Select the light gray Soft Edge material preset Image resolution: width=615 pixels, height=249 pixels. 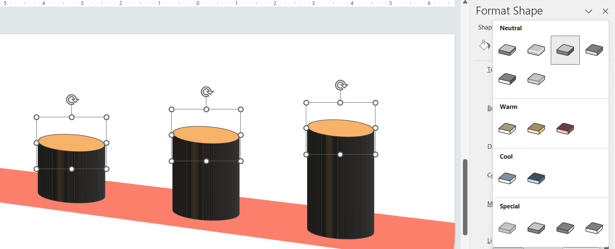pyautogui.click(x=536, y=79)
